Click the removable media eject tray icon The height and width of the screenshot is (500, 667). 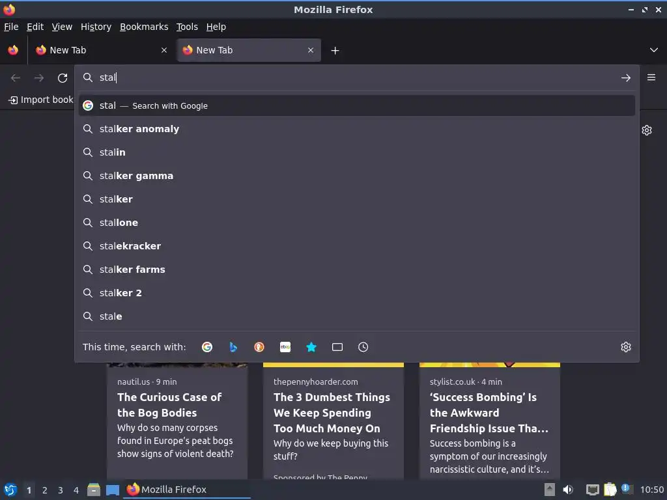pos(550,490)
